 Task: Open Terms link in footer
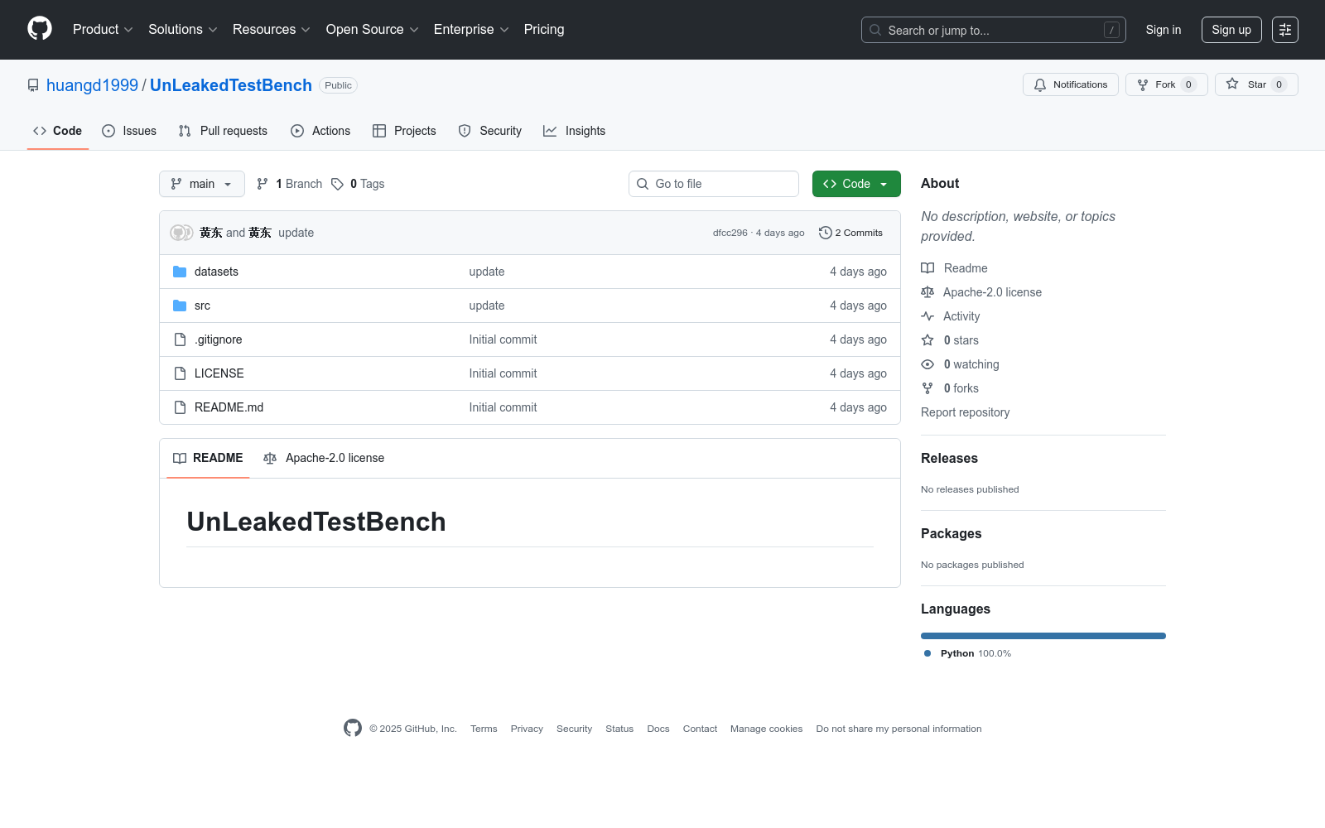pyautogui.click(x=484, y=729)
